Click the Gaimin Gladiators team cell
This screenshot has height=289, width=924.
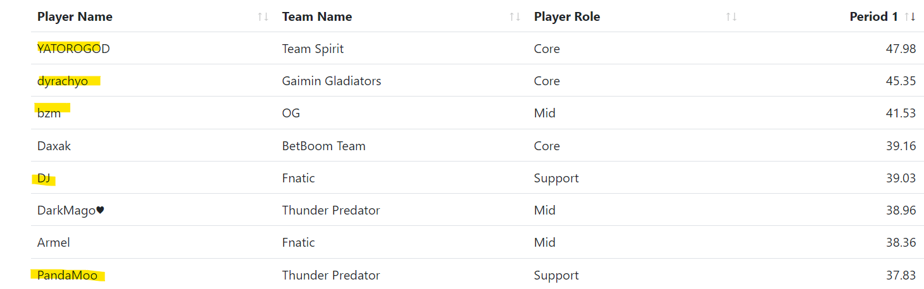[331, 81]
